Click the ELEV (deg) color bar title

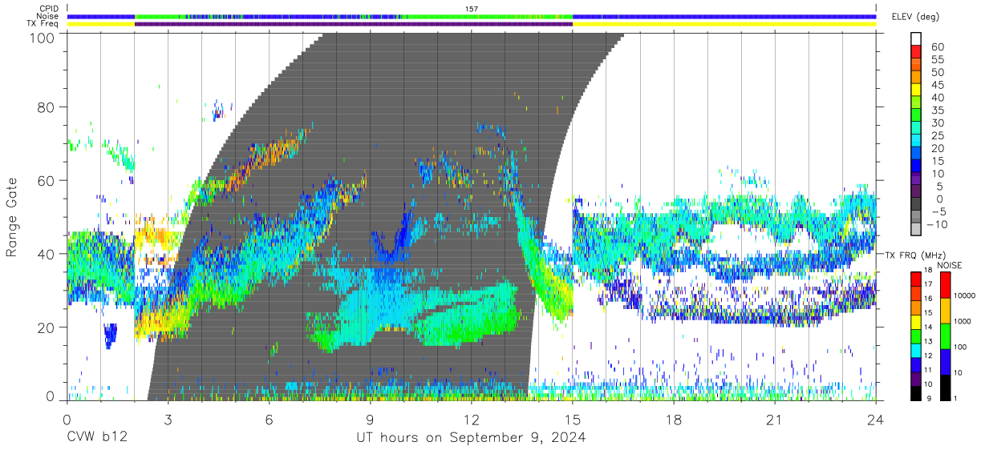click(915, 17)
